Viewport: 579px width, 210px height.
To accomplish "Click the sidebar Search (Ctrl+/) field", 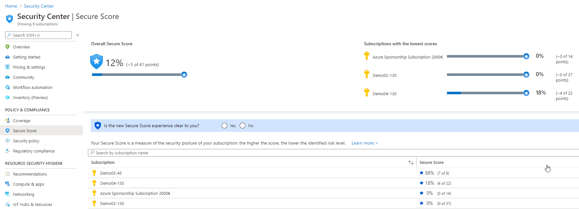I will coord(38,35).
